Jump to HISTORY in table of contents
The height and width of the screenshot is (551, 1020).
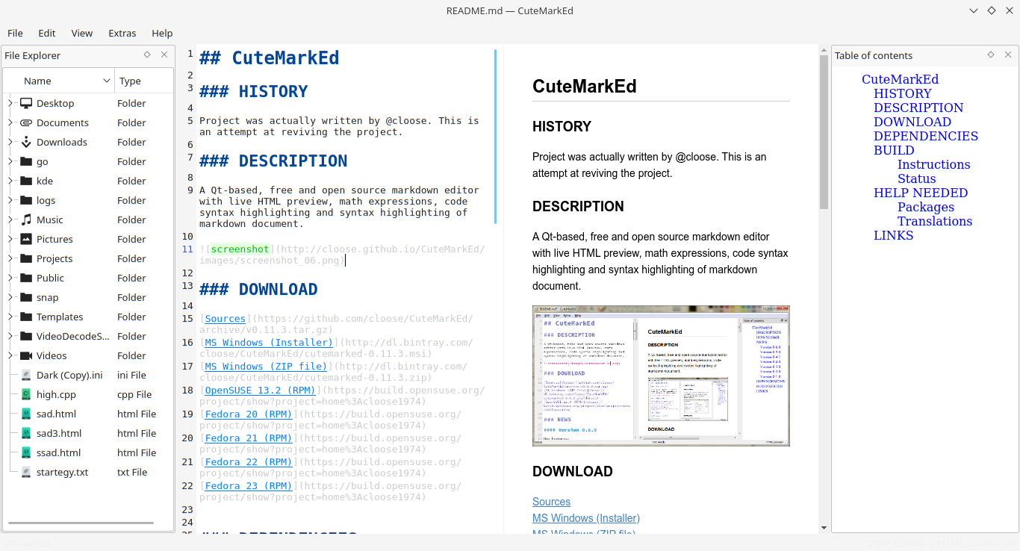tap(903, 93)
